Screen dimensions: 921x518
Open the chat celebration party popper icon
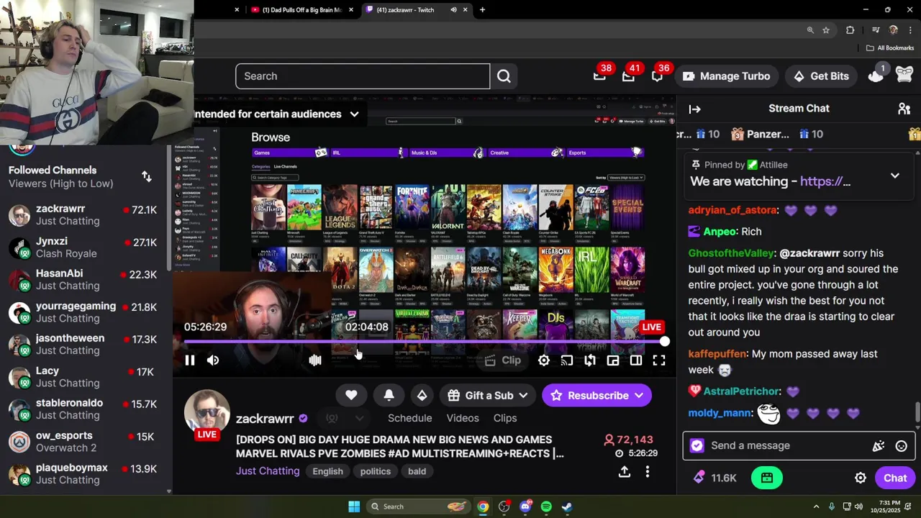coord(879,446)
